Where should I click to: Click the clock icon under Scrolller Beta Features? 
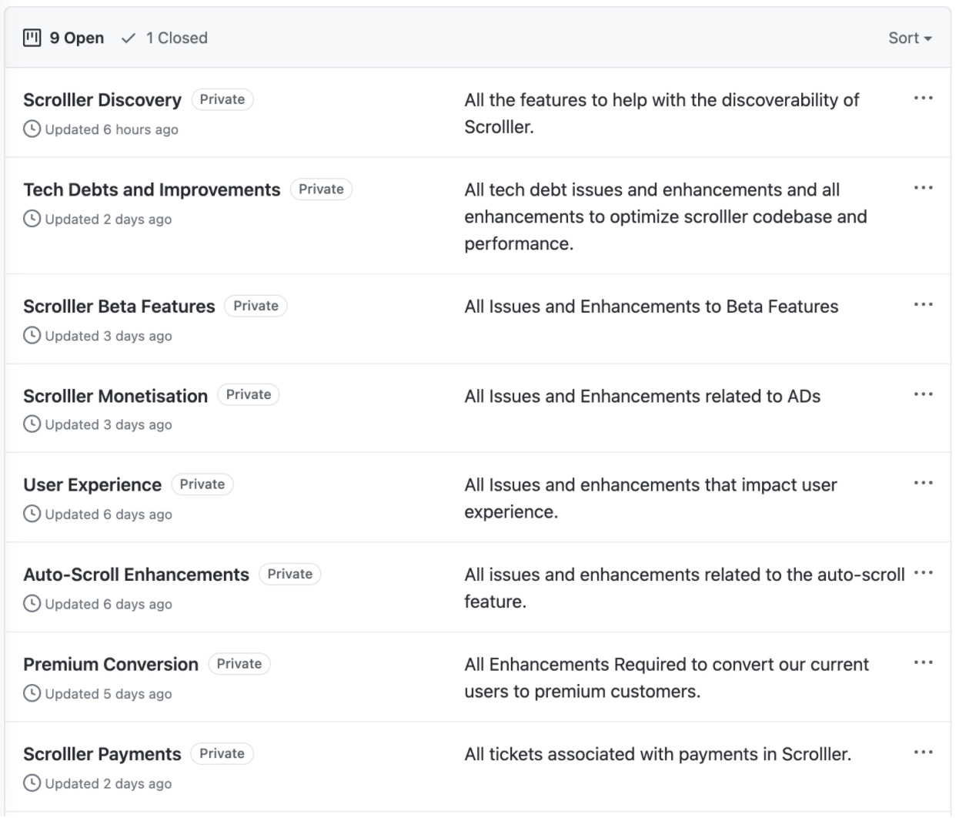(x=32, y=336)
